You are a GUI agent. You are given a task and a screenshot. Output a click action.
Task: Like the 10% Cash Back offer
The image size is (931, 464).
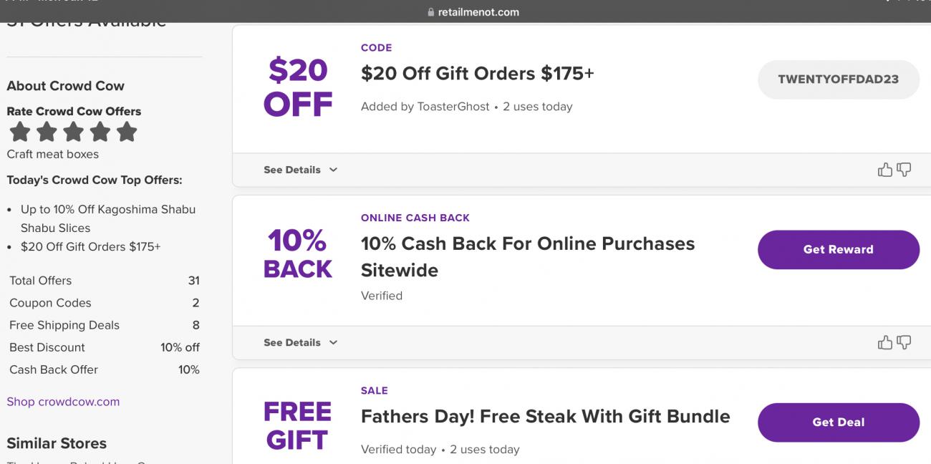tap(885, 342)
